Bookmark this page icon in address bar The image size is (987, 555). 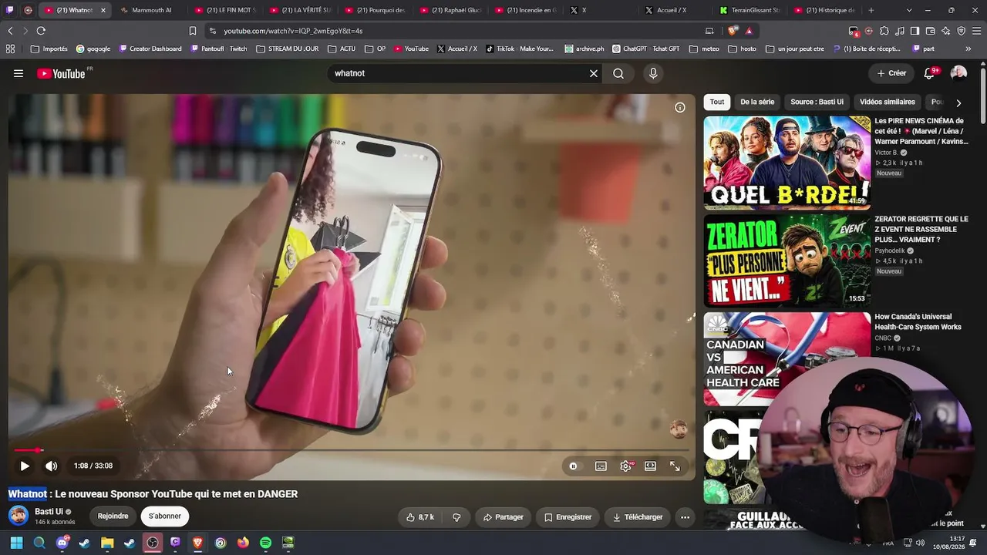click(193, 31)
